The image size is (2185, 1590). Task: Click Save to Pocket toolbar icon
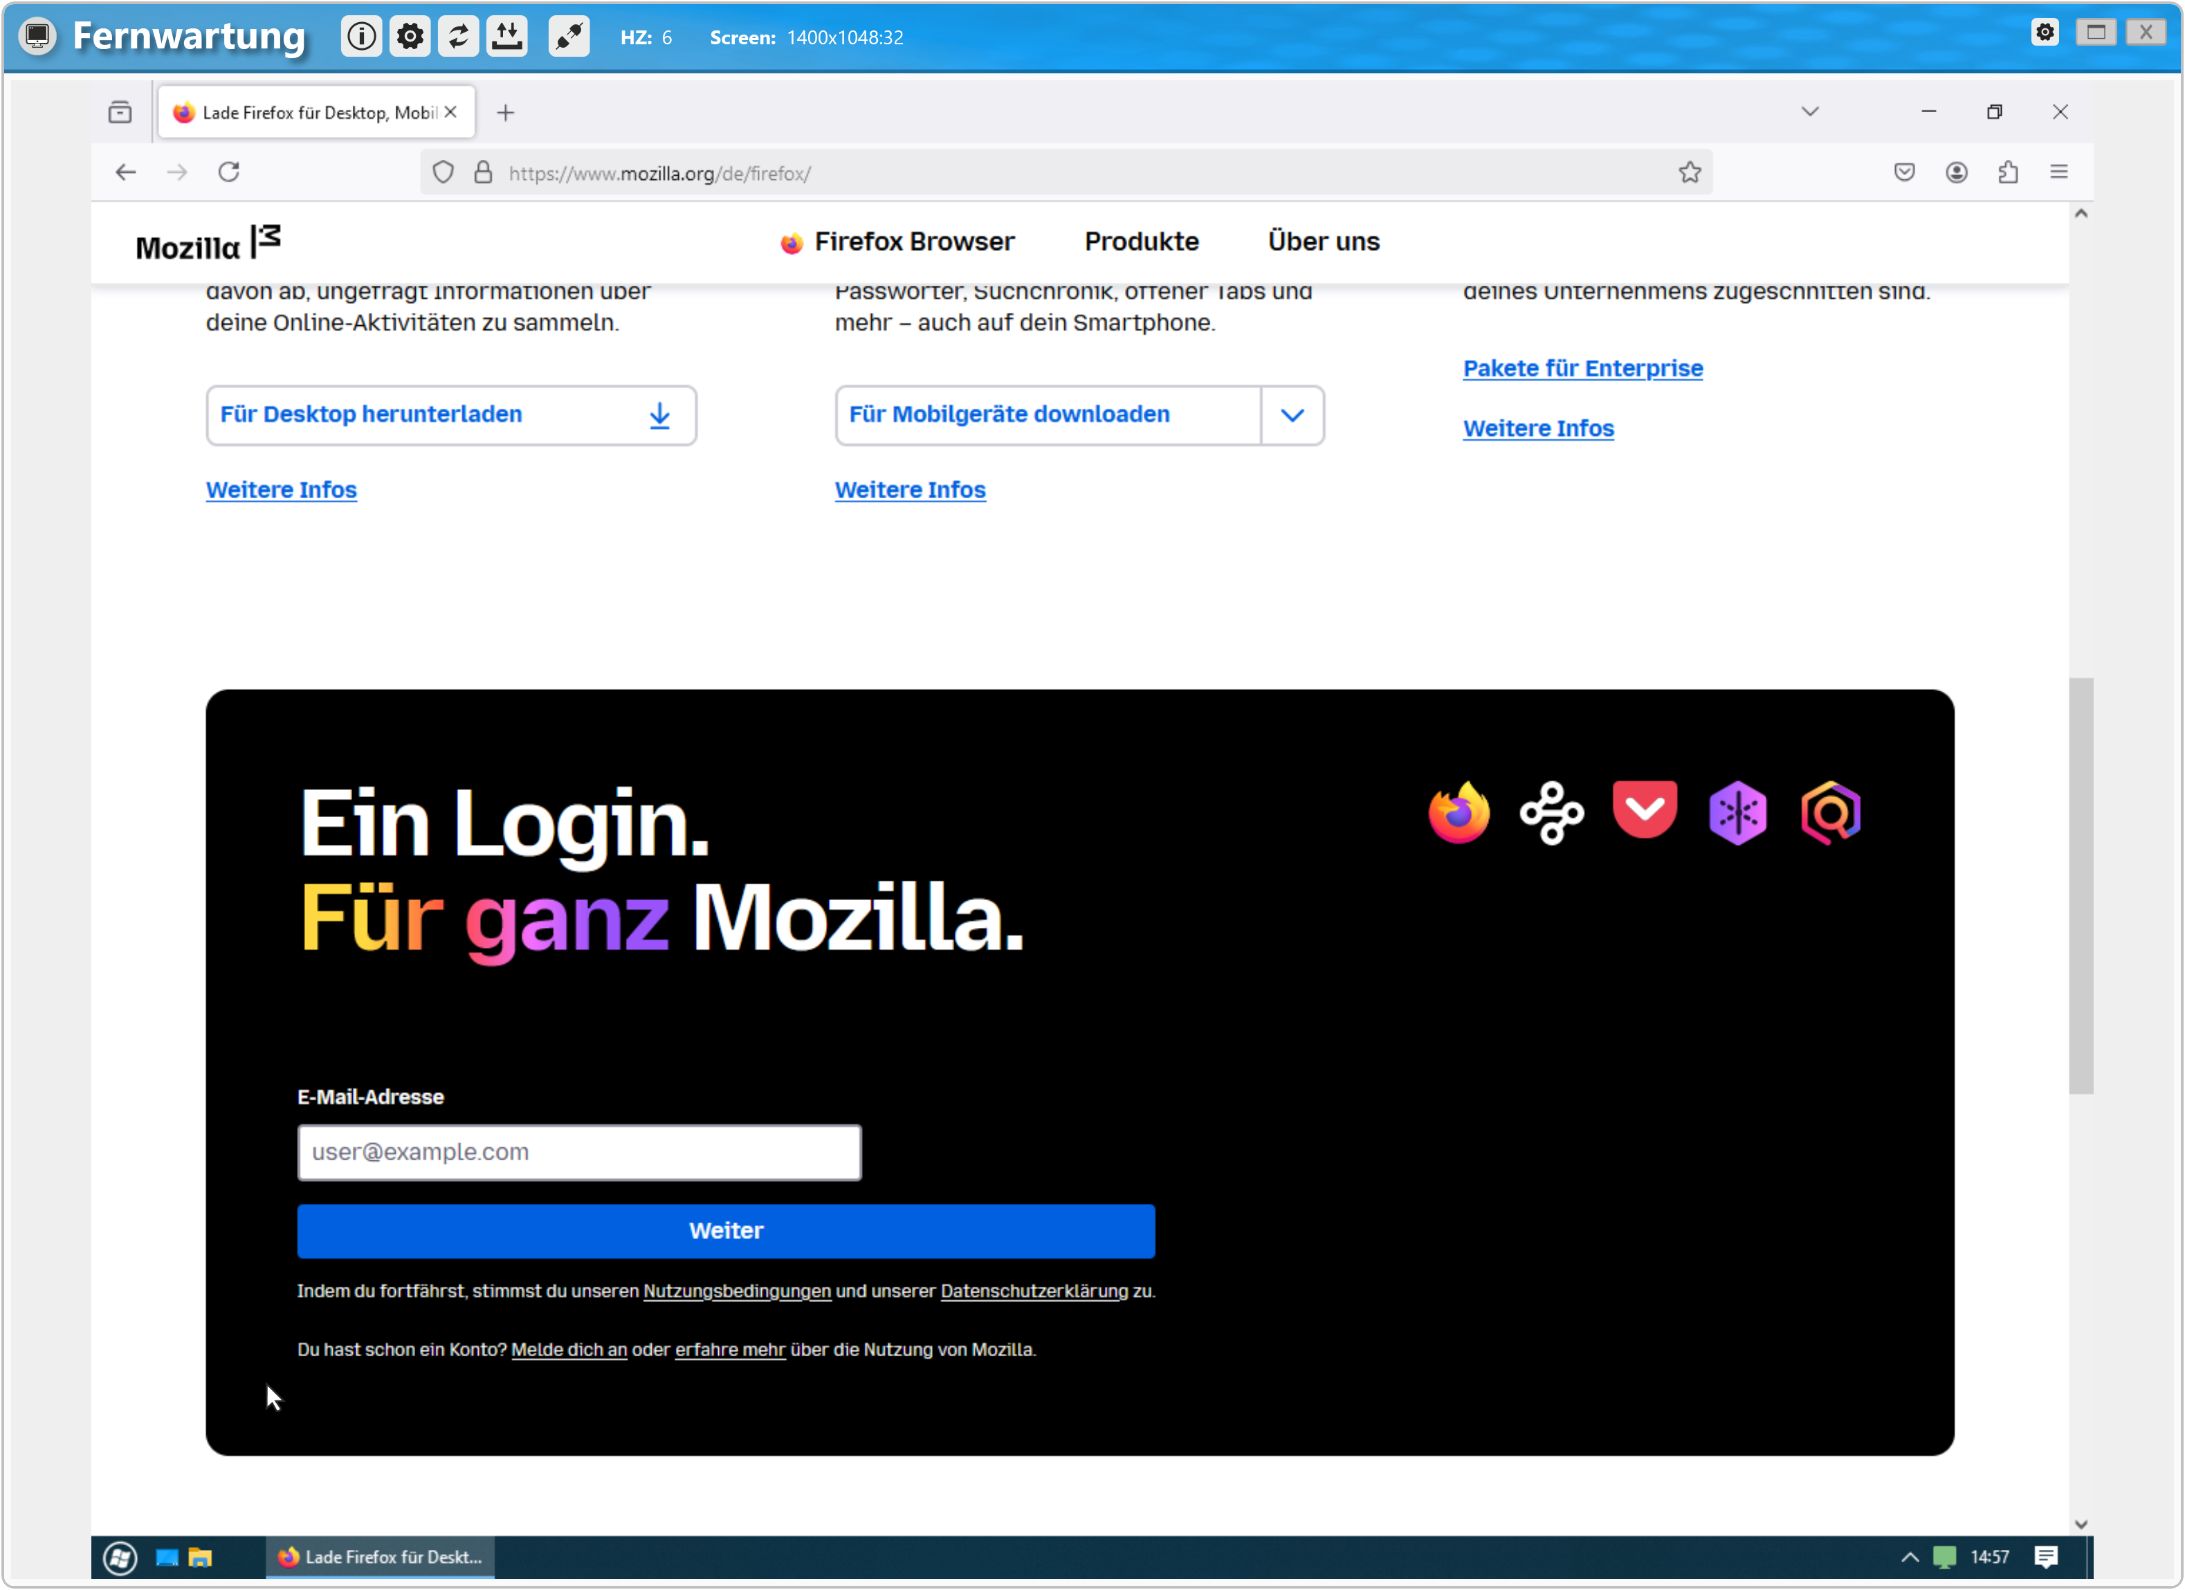1905,172
